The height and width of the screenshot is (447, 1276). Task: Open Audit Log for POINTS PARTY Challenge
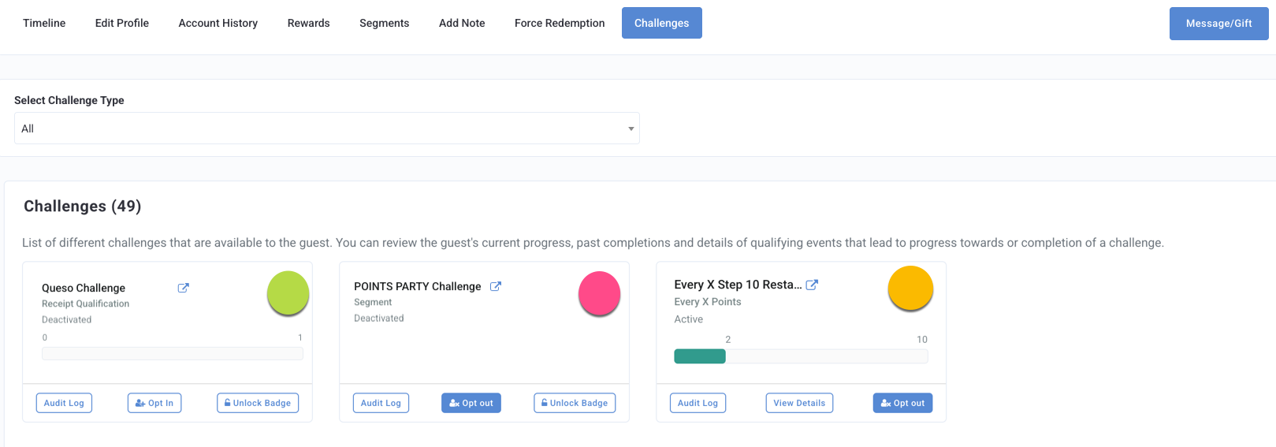tap(381, 403)
